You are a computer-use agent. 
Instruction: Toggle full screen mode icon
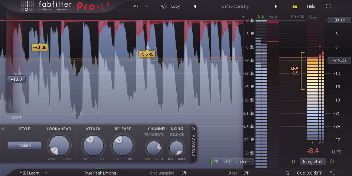(x=329, y=6)
